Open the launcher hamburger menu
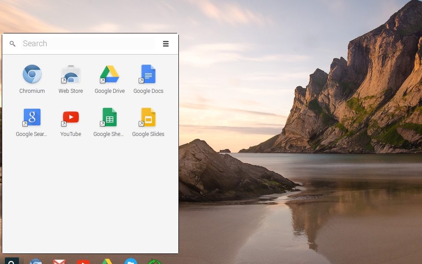422x264 pixels. [x=166, y=44]
